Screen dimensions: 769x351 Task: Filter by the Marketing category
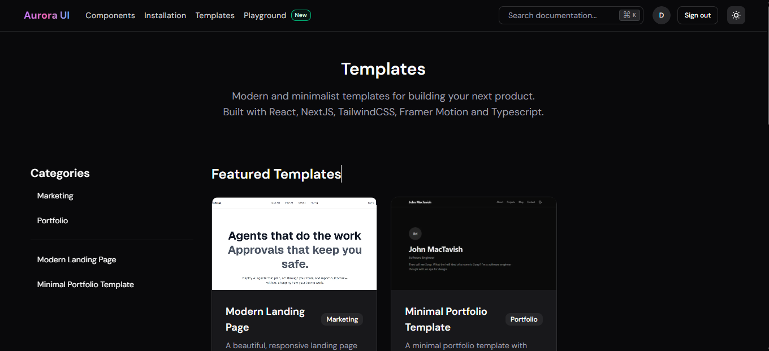coord(55,196)
